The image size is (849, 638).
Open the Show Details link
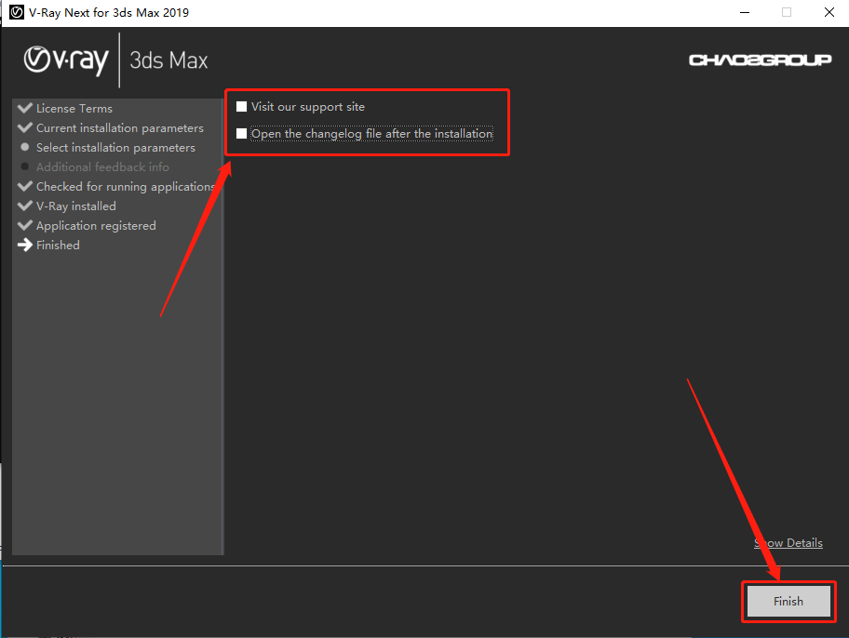788,543
